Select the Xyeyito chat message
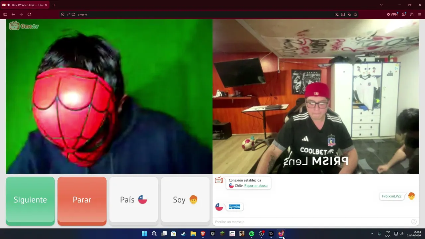 pyautogui.click(x=234, y=207)
